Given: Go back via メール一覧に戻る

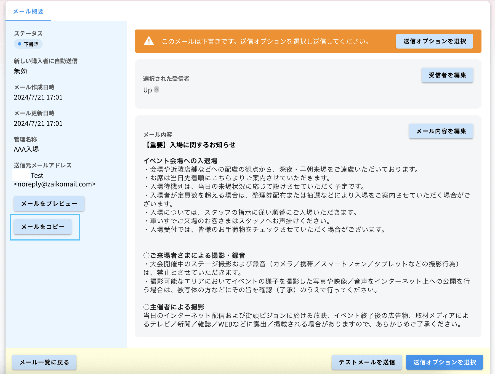Looking at the screenshot, I should tap(44, 362).
